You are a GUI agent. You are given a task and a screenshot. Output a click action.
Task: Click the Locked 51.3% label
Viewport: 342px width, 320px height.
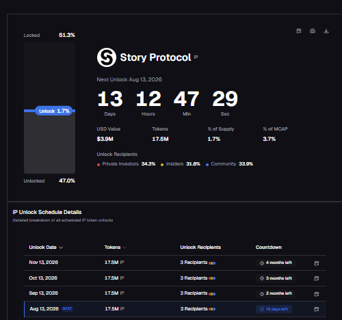coord(49,35)
